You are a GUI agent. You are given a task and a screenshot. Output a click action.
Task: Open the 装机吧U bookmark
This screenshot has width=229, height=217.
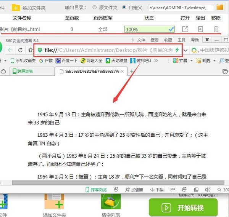click(x=140, y=61)
